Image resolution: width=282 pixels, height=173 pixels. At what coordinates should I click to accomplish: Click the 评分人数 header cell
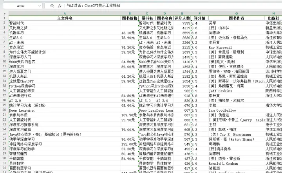coord(182,18)
